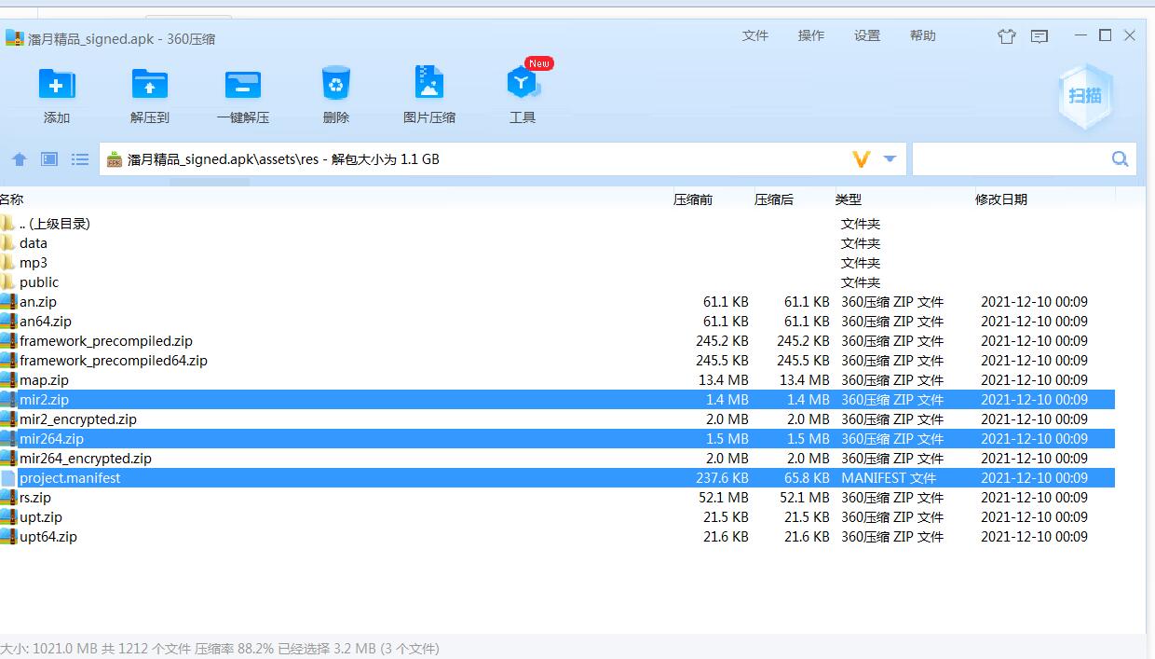Sort by the Modified Date column header
This screenshot has height=659, width=1155.
point(1001,199)
